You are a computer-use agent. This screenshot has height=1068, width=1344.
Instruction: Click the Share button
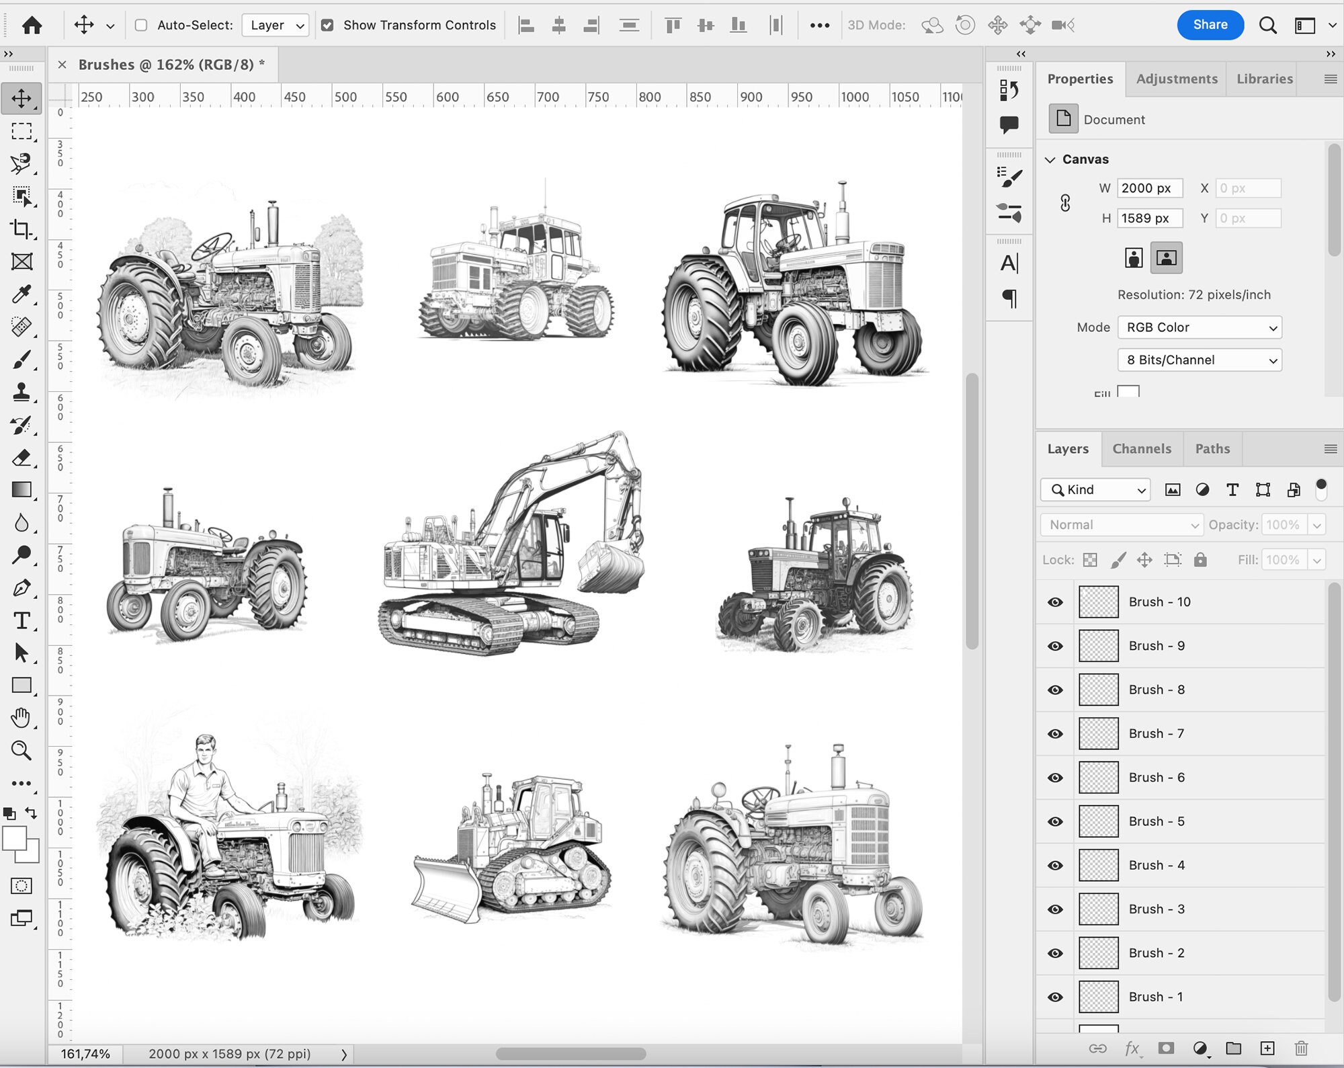[1211, 25]
